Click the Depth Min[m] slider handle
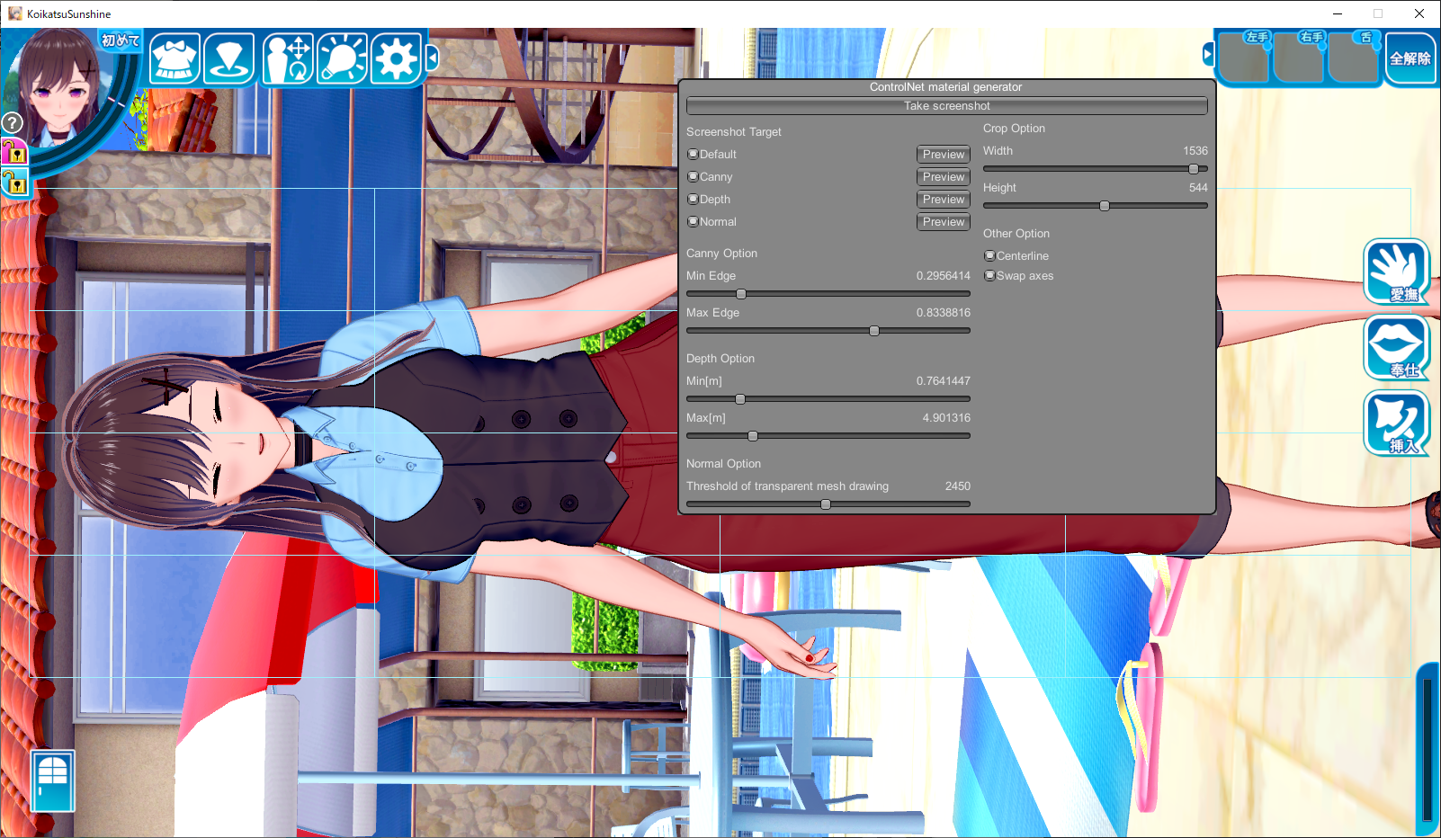 coord(740,399)
